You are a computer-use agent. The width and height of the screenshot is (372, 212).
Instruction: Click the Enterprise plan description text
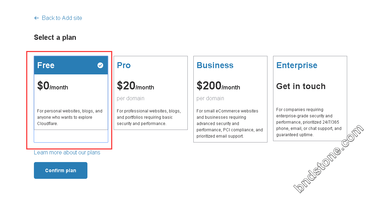(309, 122)
